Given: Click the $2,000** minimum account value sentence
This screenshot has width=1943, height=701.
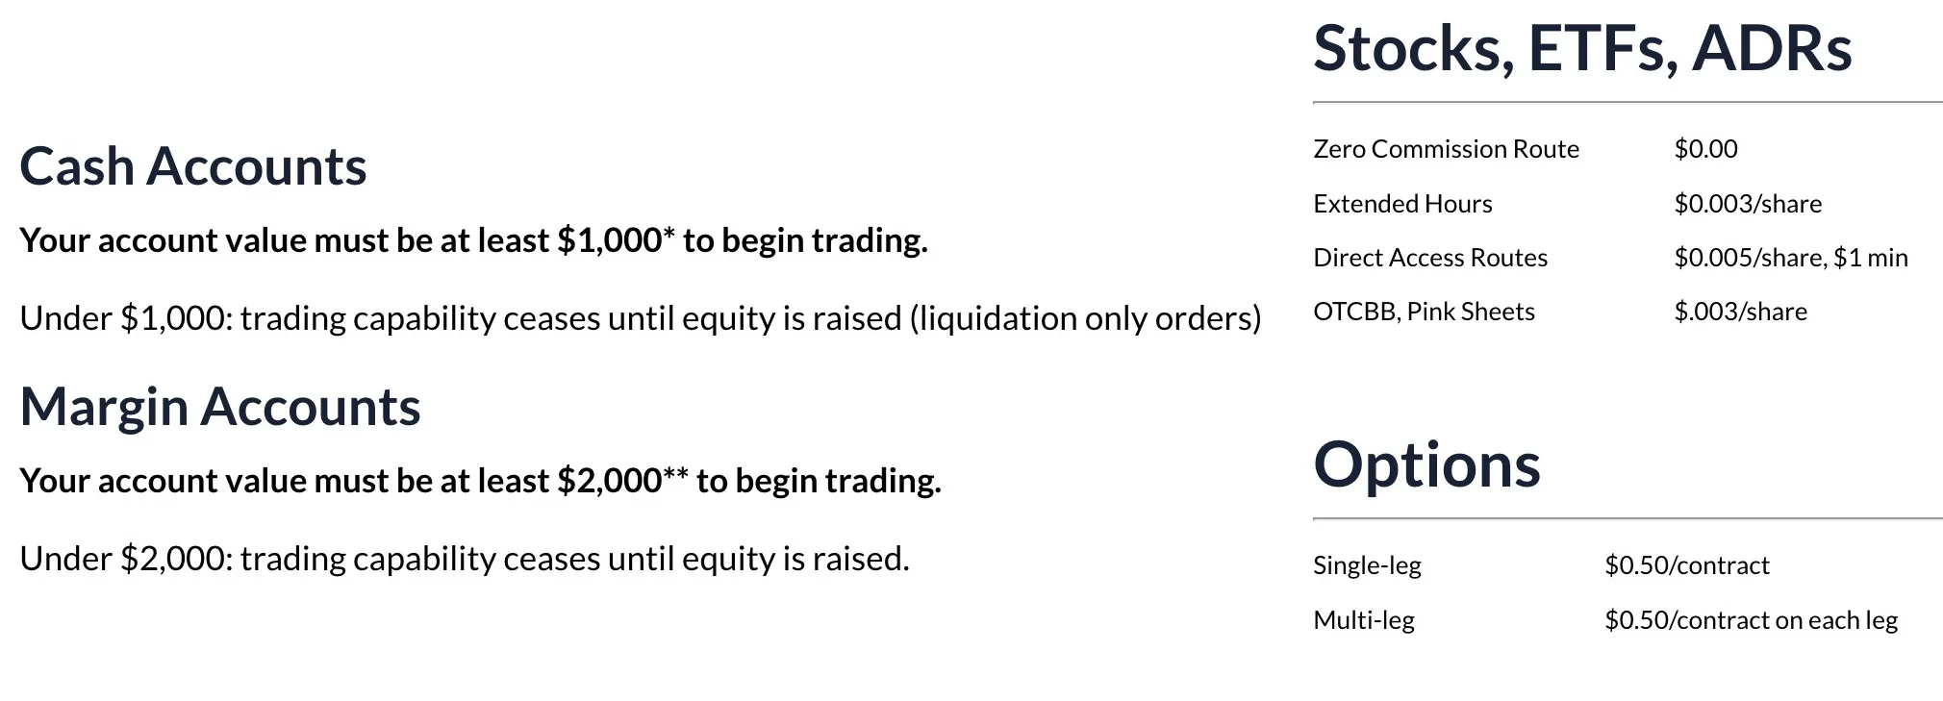Looking at the screenshot, I should pos(480,481).
